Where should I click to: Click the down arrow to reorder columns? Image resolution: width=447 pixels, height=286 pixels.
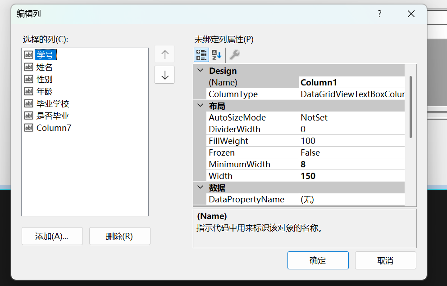point(164,75)
